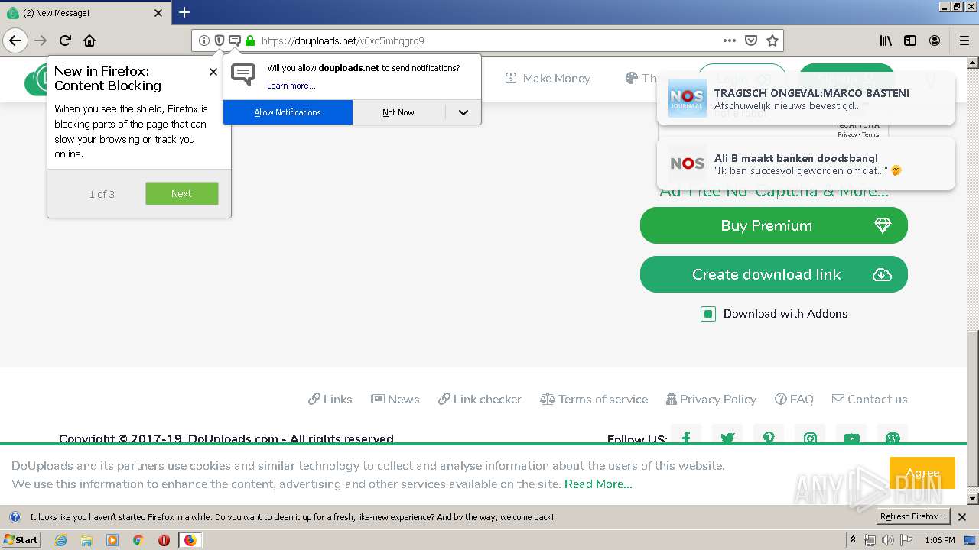Dismiss the Refresh Firefox notification bar
The width and height of the screenshot is (979, 550).
click(962, 517)
